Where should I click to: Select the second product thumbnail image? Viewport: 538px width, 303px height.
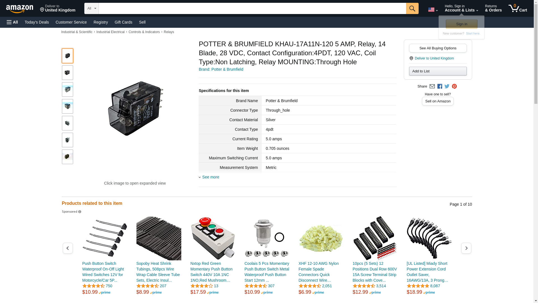click(x=67, y=73)
